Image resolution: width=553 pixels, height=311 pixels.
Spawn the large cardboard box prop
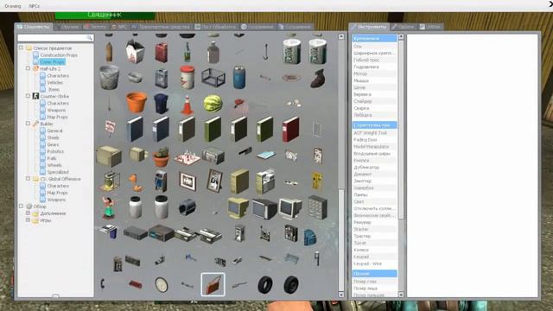[110, 155]
